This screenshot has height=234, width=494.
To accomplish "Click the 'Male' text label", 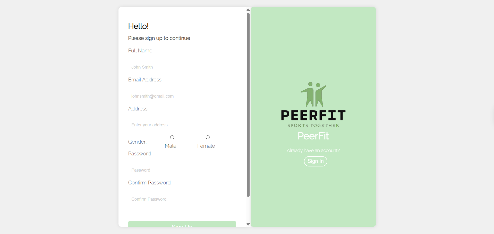I will [171, 146].
